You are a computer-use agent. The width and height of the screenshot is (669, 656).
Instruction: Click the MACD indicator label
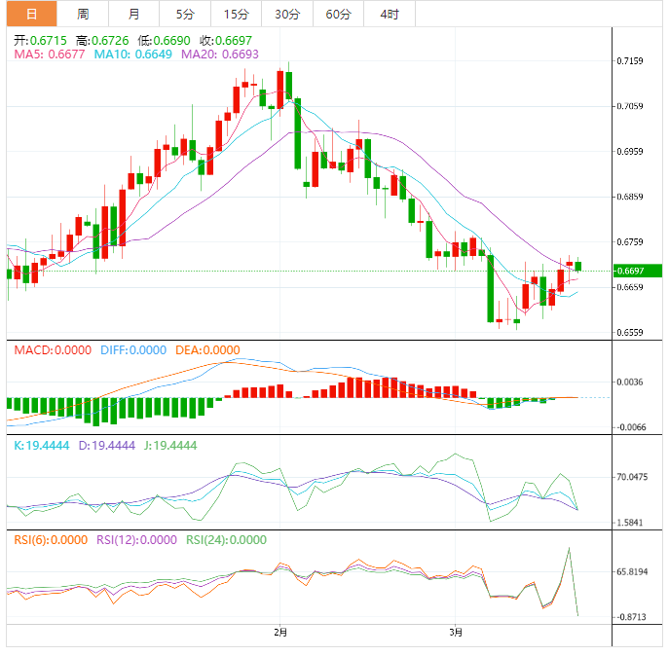click(51, 350)
